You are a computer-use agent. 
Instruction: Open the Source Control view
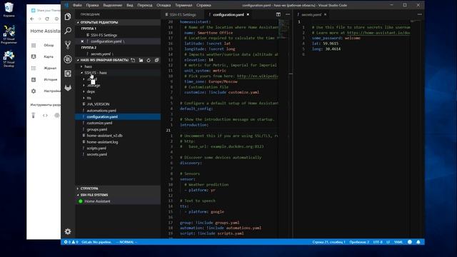point(68,45)
